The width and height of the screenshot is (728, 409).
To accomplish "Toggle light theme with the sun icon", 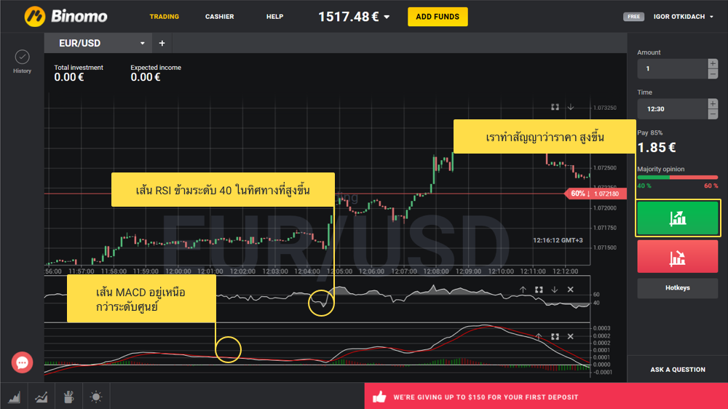I will tap(96, 397).
